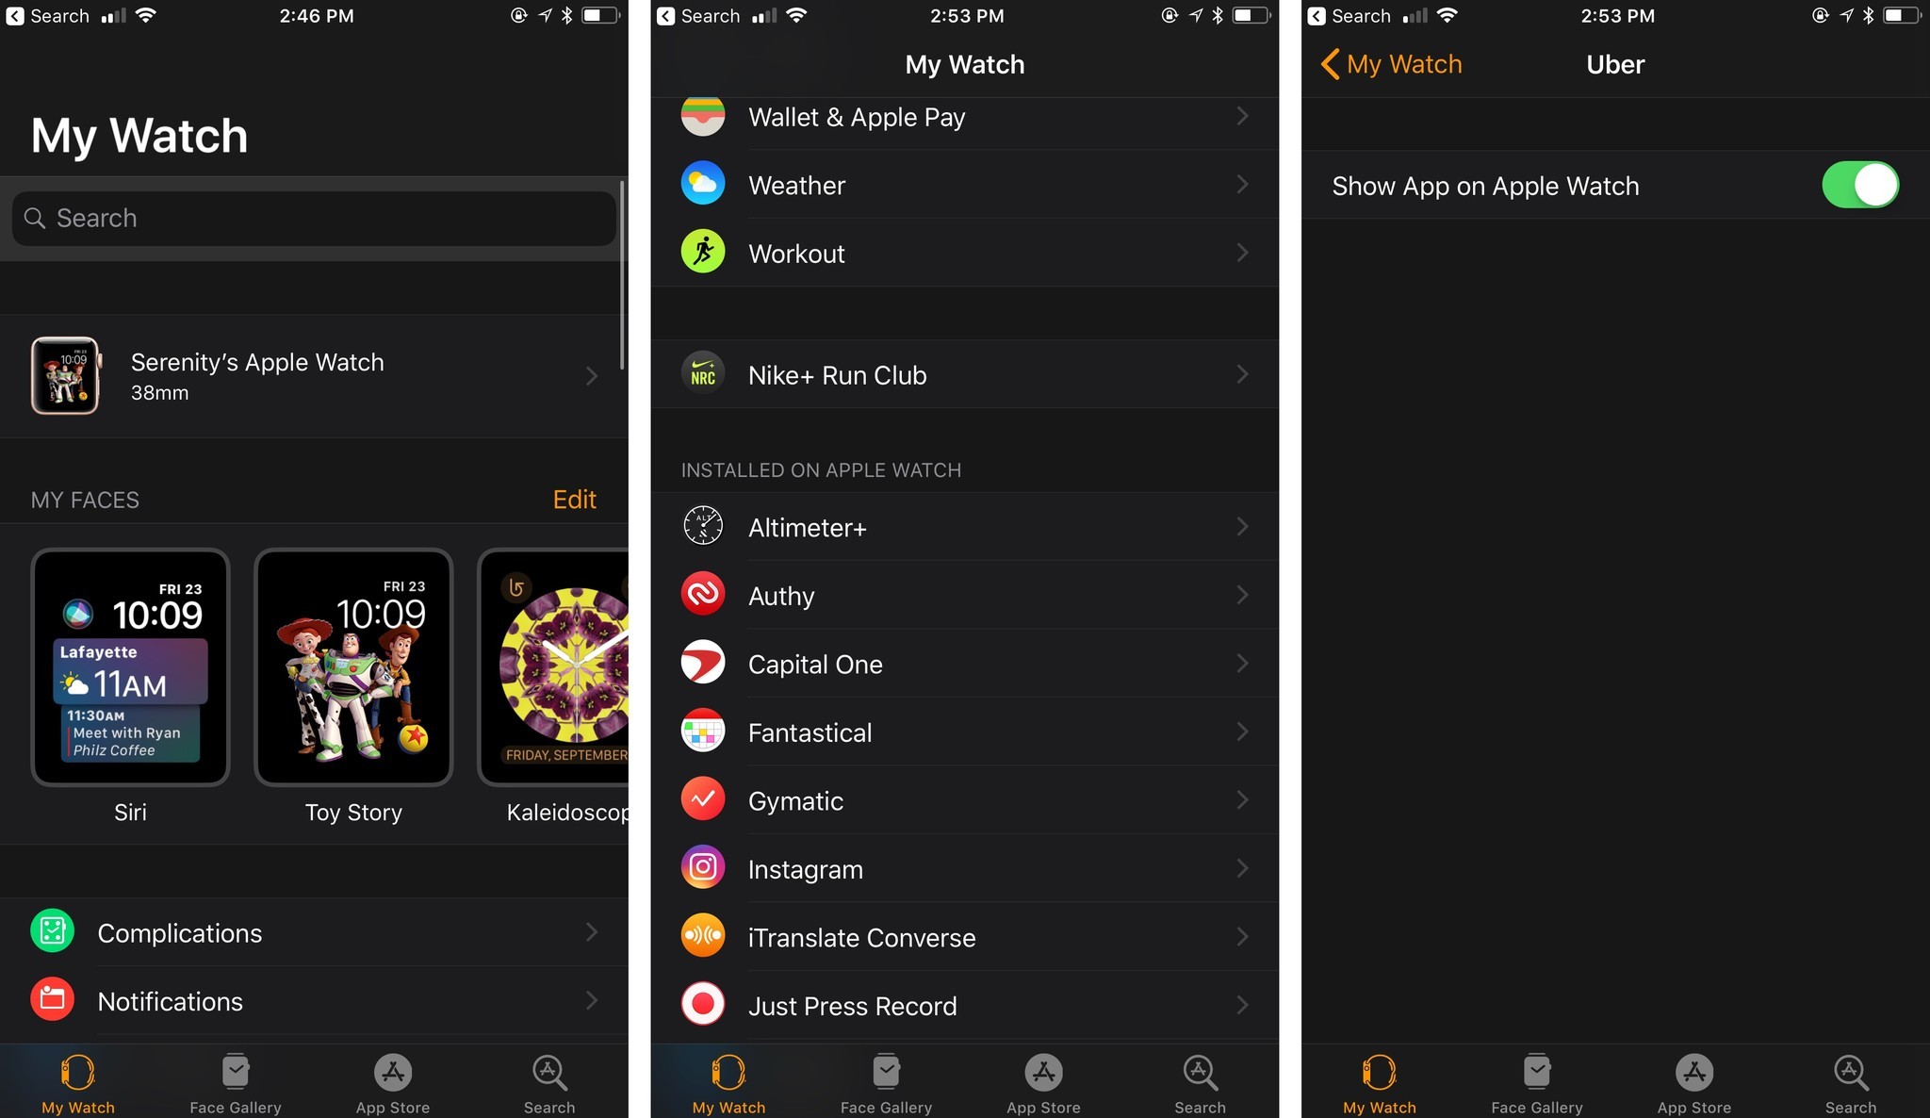Tap the Instagram app icon
This screenshot has width=1930, height=1118.
point(701,868)
